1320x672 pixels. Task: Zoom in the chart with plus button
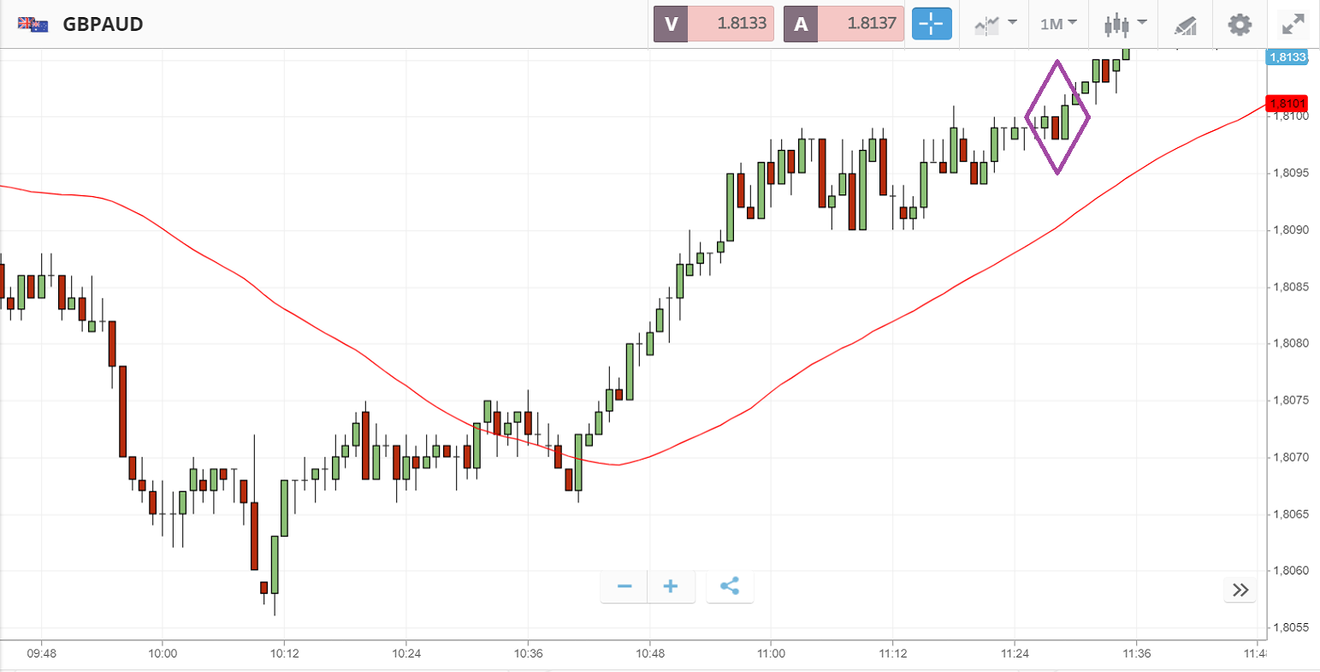[671, 586]
